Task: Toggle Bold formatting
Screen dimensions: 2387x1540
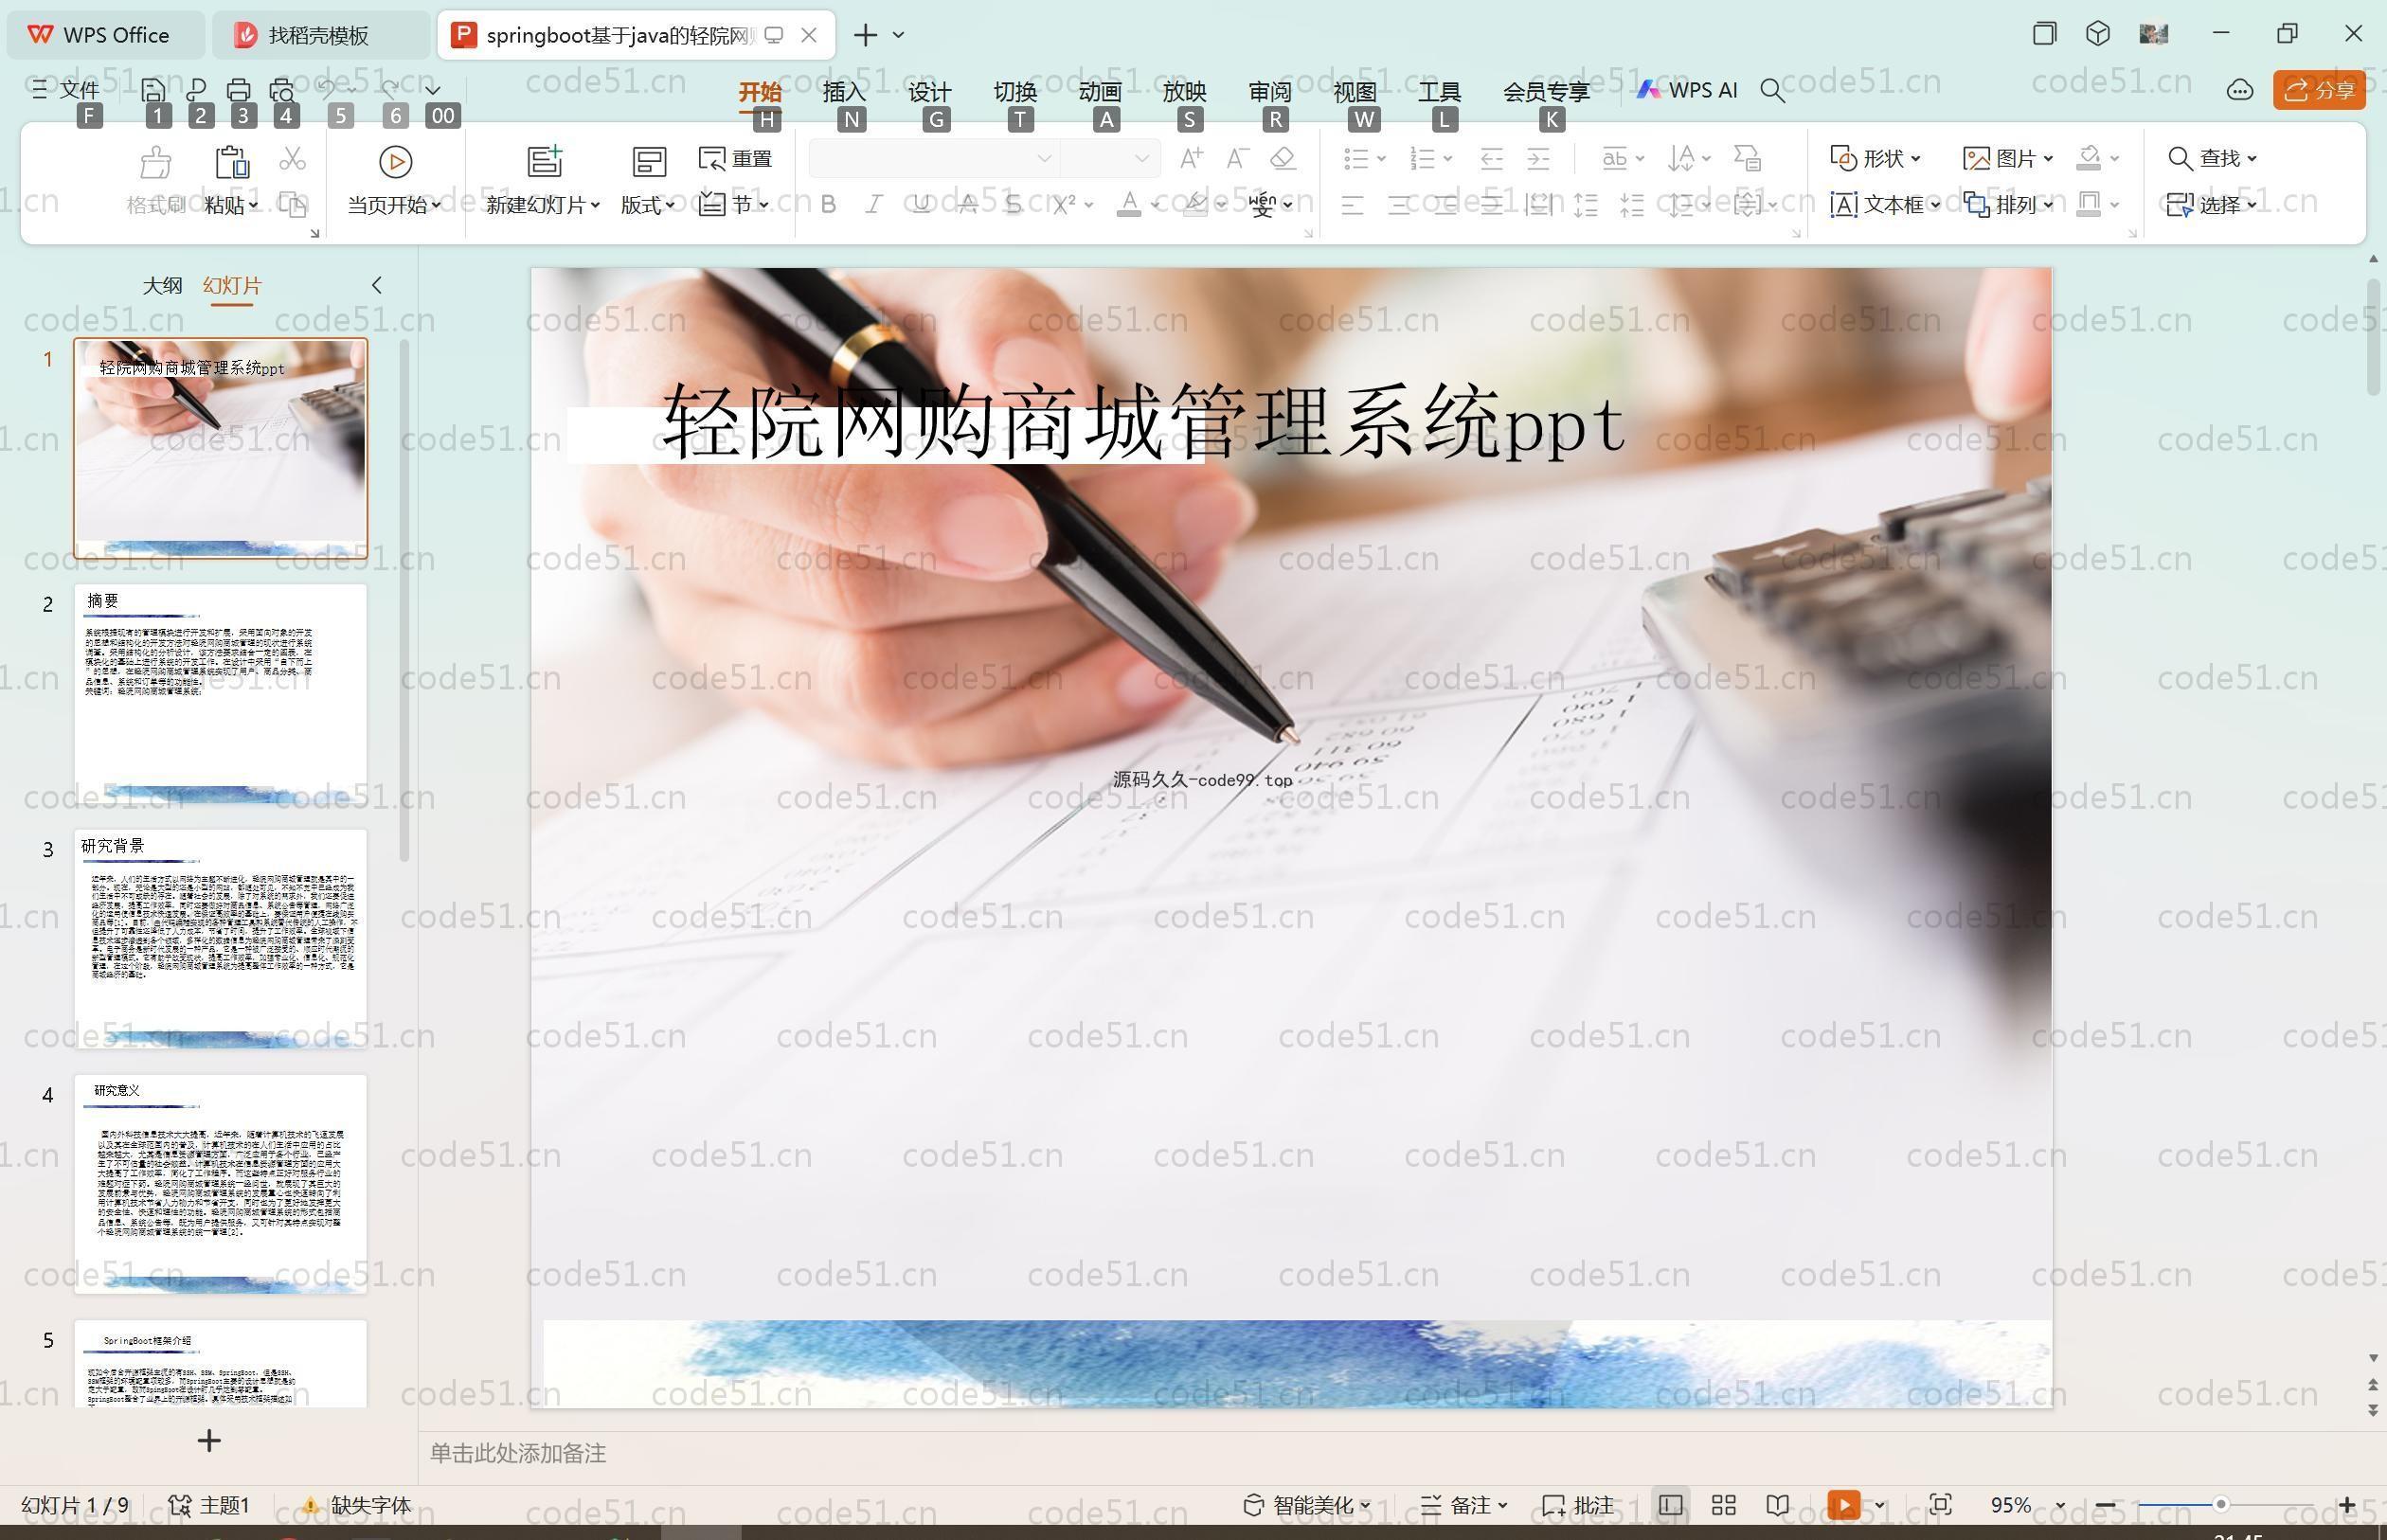Action: coord(828,205)
